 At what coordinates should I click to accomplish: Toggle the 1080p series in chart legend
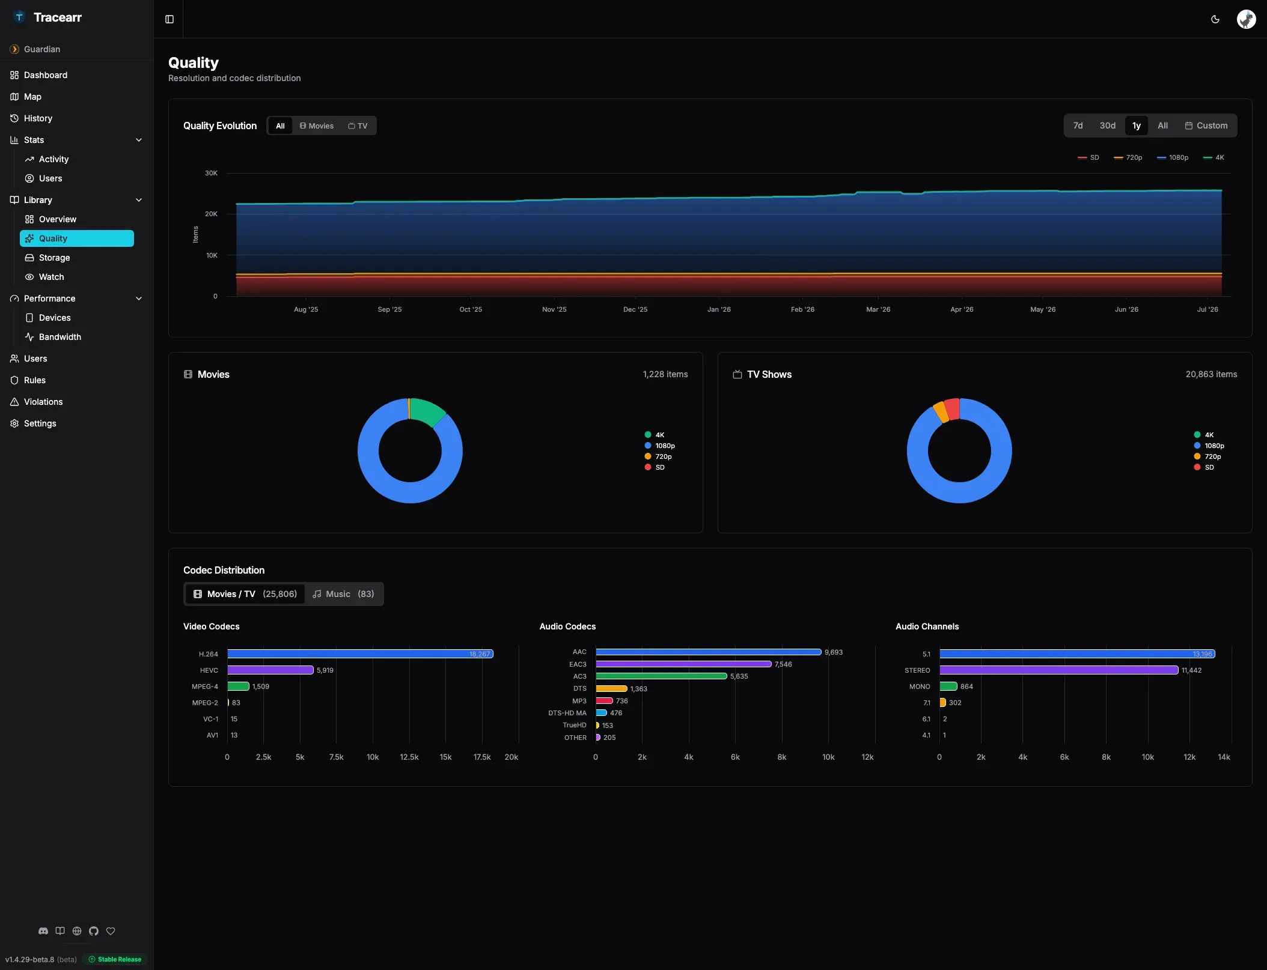[1173, 157]
